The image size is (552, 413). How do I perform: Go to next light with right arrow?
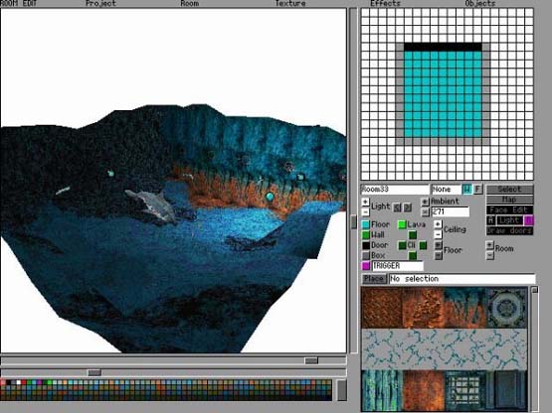coord(408,207)
